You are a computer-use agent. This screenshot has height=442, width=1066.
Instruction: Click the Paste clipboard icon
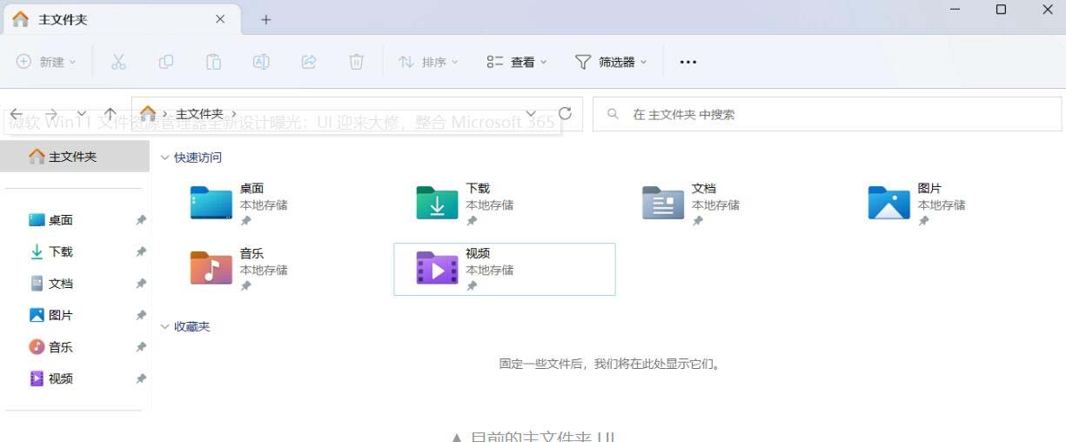tap(213, 62)
